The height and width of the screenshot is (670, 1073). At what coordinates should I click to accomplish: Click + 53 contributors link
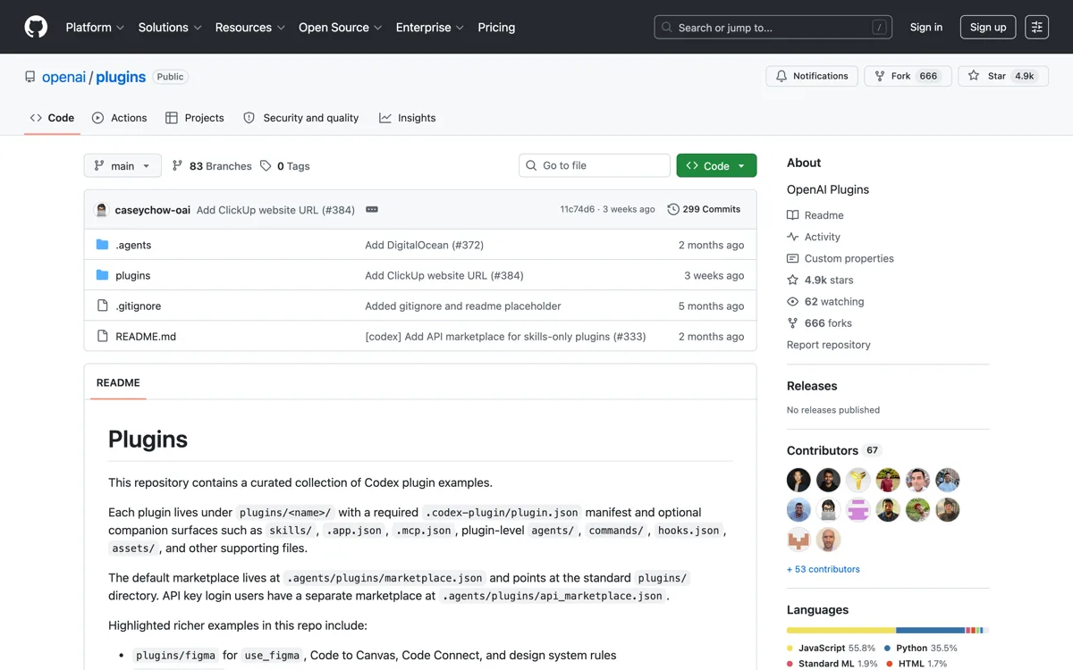(x=824, y=569)
